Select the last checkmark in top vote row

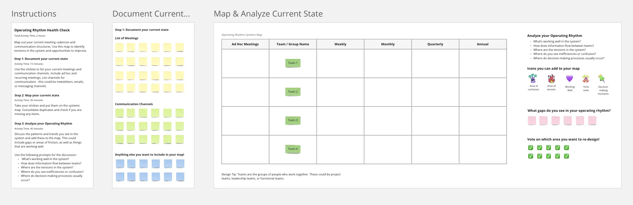(x=566, y=148)
